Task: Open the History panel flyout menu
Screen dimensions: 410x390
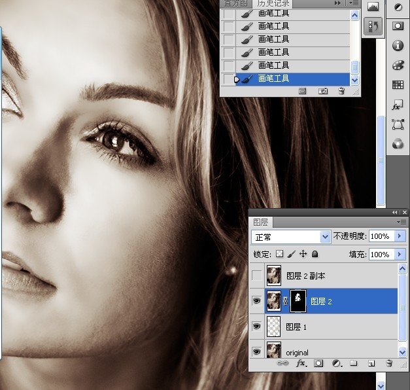Action: click(354, 3)
